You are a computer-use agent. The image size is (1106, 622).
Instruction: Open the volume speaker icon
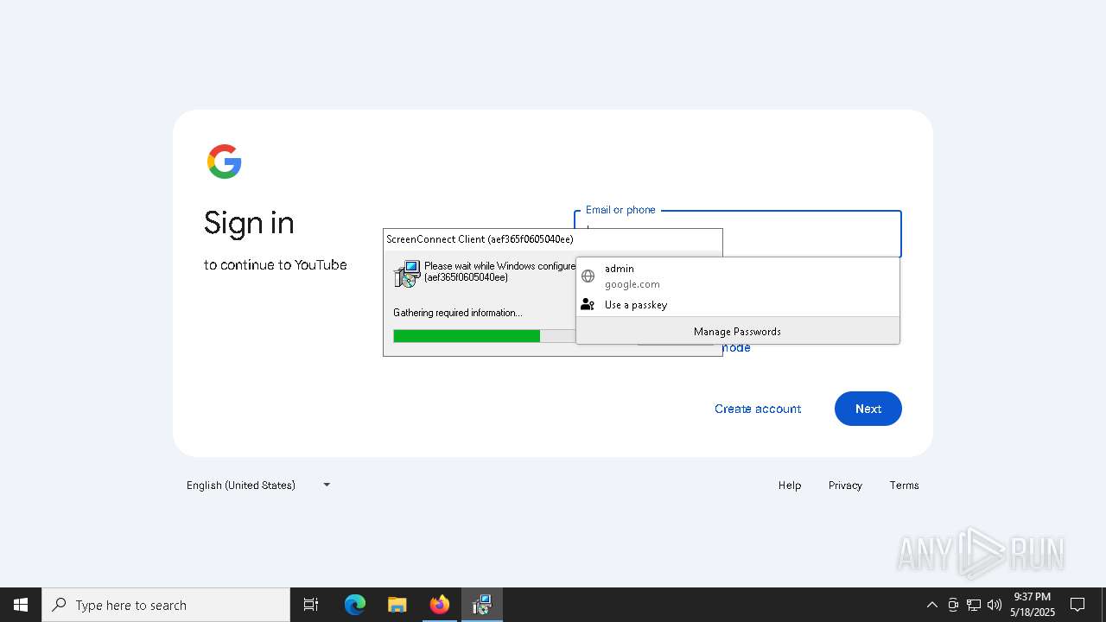point(995,605)
